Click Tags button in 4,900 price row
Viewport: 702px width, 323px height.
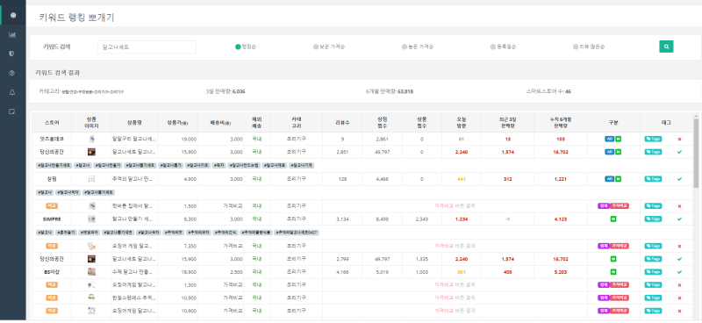pos(653,179)
